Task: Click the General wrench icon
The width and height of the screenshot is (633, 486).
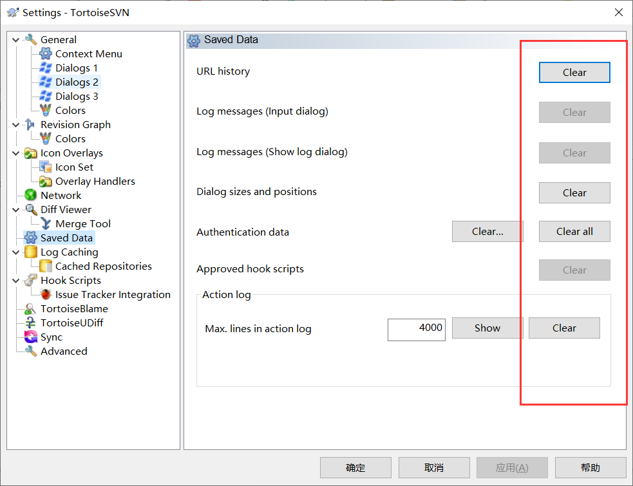Action: tap(31, 39)
